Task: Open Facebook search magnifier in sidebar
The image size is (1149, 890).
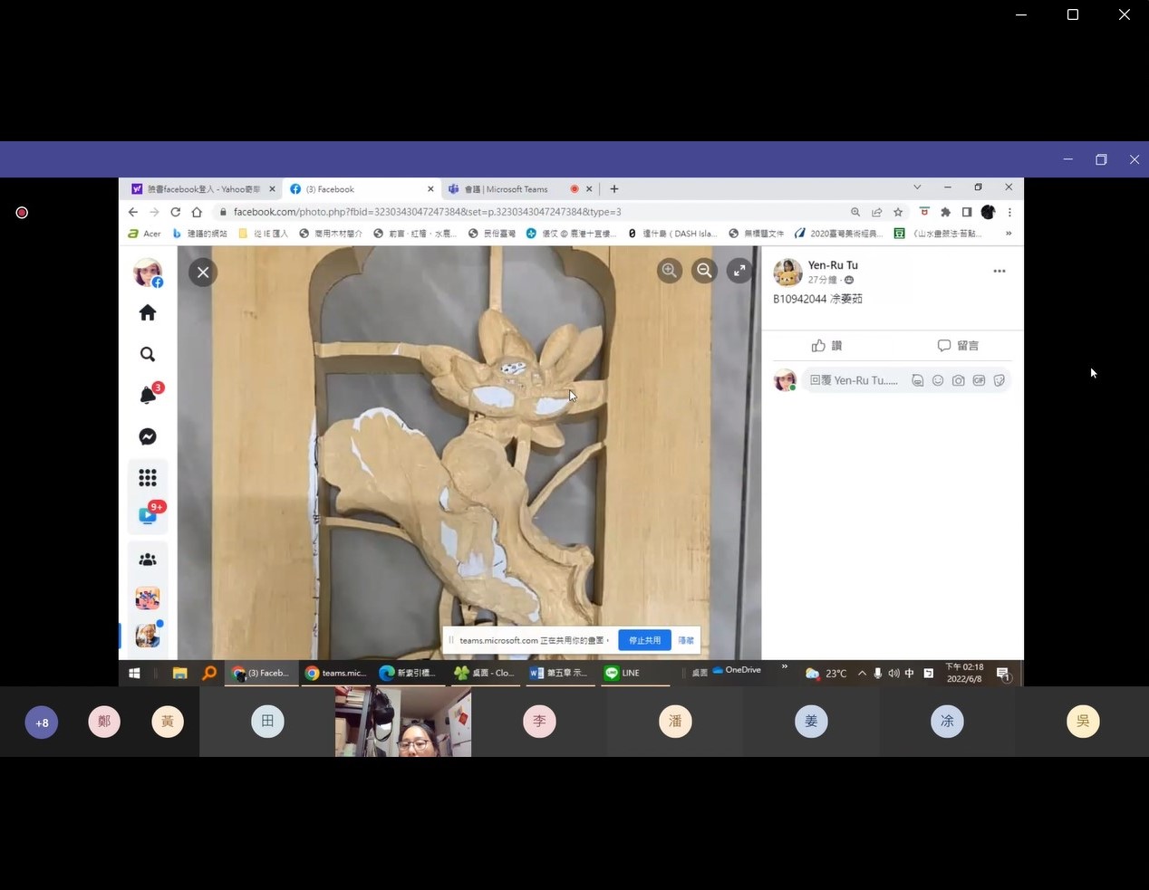Action: coord(148,354)
